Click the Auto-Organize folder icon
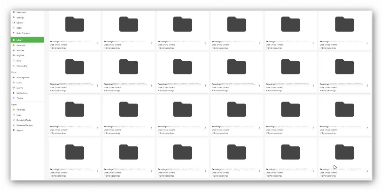 13,77
